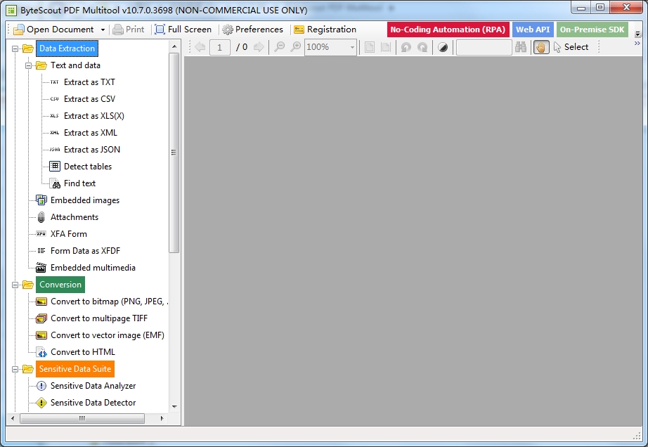Click the Extract as CSV icon

pyautogui.click(x=55, y=99)
